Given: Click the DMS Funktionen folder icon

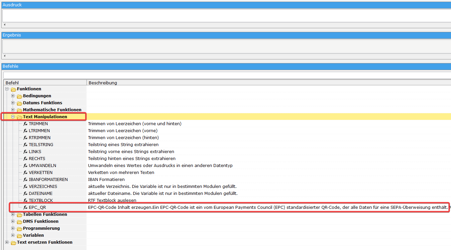Looking at the screenshot, I should [x=20, y=222].
